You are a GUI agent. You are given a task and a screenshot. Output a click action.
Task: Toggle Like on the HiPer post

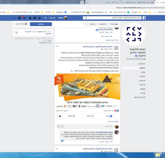click(109, 116)
